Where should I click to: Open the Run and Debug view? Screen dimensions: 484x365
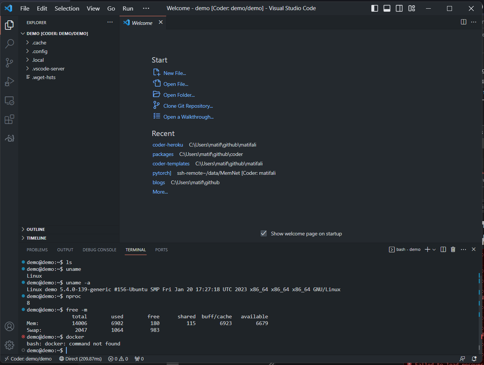point(9,82)
